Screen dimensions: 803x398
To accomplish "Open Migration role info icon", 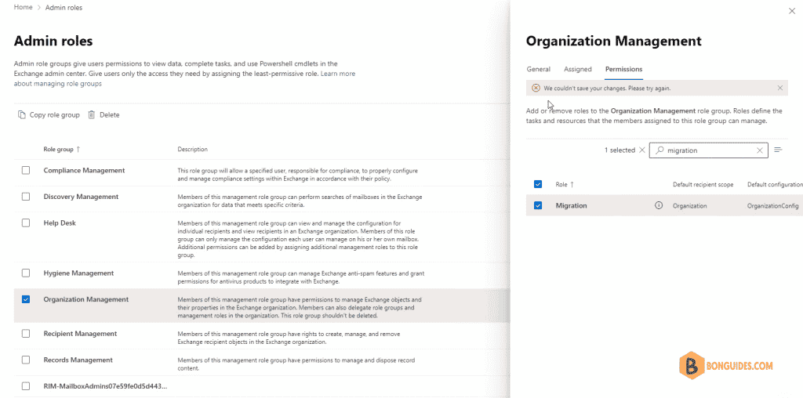I will 659,205.
